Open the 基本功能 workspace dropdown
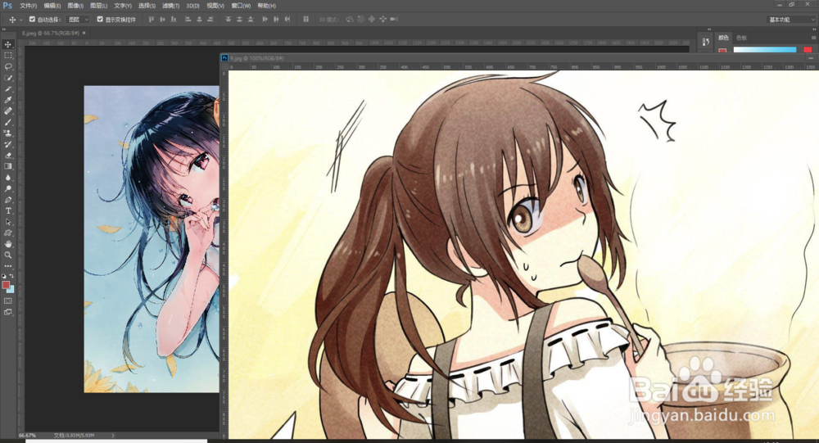 point(791,20)
